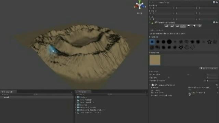Viewport: 219px width, 123px height.
Task: Open the Project panel Create dropdown
Action: [x=80, y=95]
